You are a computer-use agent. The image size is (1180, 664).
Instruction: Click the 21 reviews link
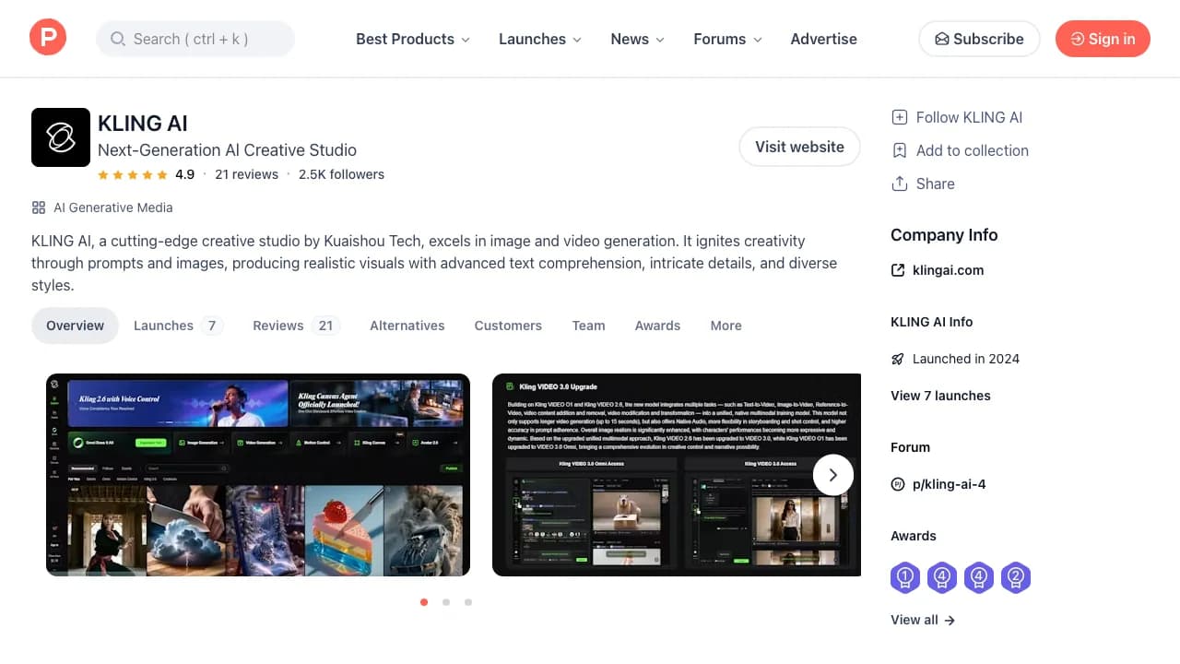pos(246,174)
